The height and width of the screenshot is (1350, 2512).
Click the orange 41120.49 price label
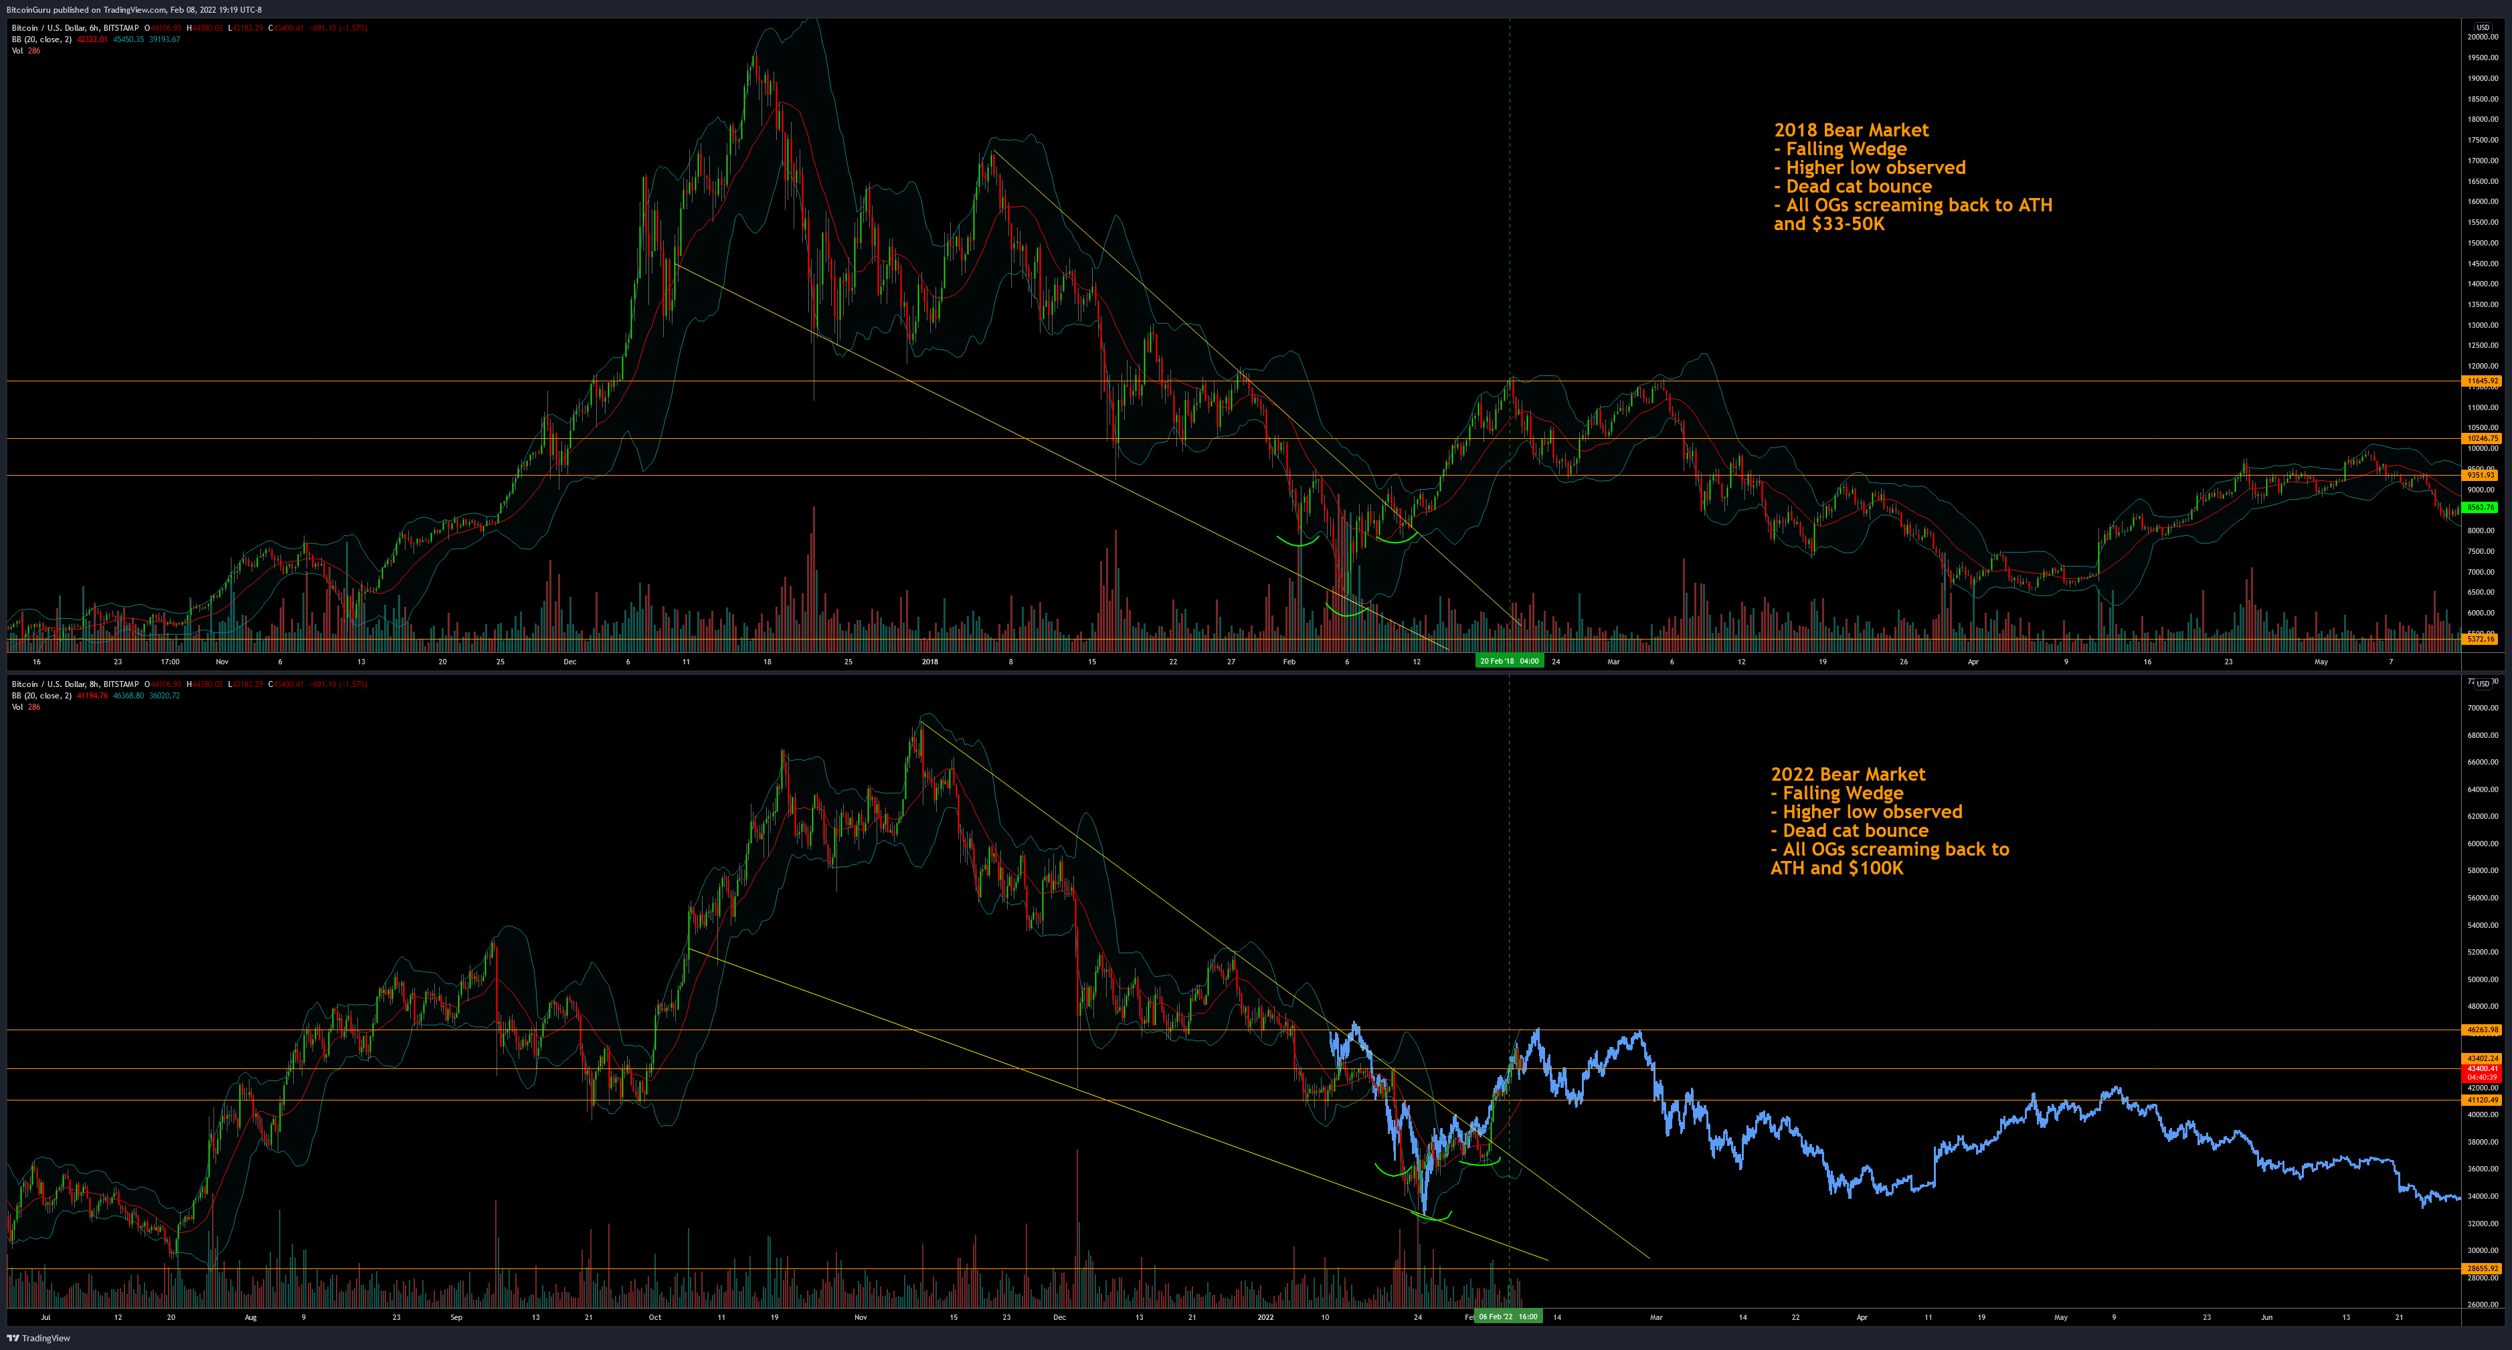pyautogui.click(x=2482, y=1100)
